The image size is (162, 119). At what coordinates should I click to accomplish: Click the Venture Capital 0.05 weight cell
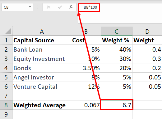click(147, 87)
